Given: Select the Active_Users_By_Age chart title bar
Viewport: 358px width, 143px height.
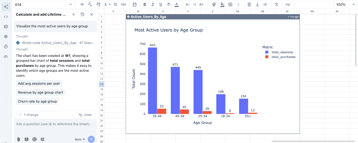Looking at the screenshot, I should (212, 17).
